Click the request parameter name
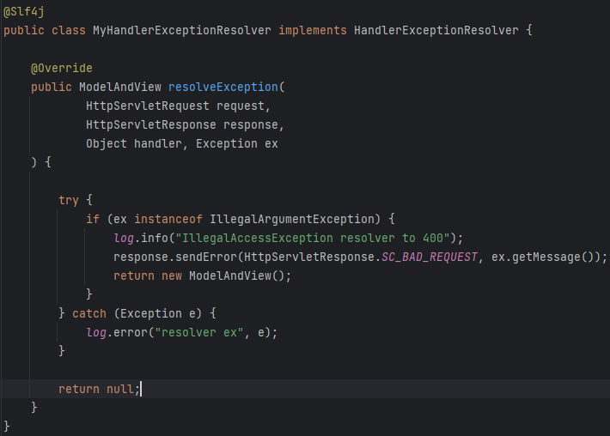The image size is (610, 436). tap(241, 106)
